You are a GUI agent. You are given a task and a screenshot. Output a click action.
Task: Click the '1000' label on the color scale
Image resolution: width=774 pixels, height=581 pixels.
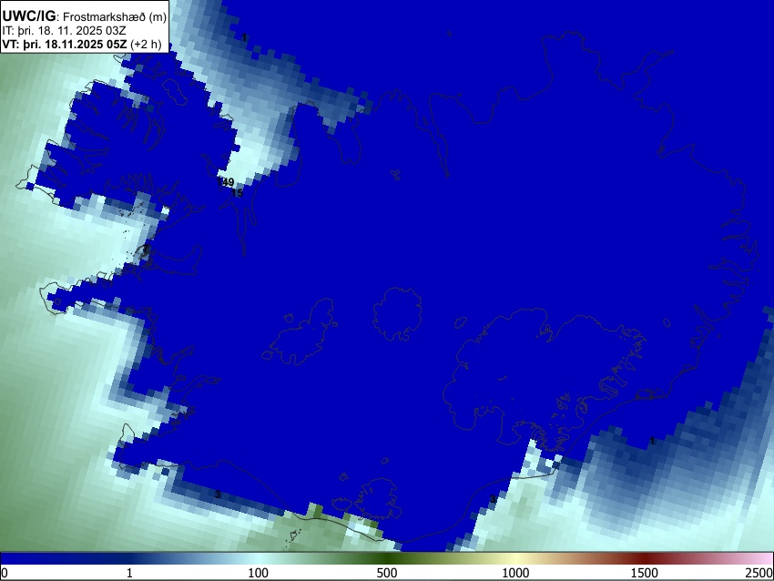tap(515, 573)
